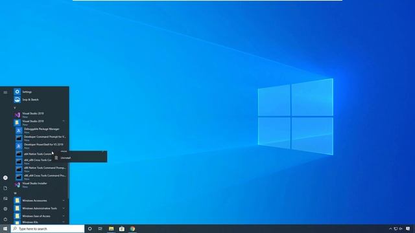Expand the Windows Administrative Tools folder chevron
The image size is (415, 233).
[64, 208]
